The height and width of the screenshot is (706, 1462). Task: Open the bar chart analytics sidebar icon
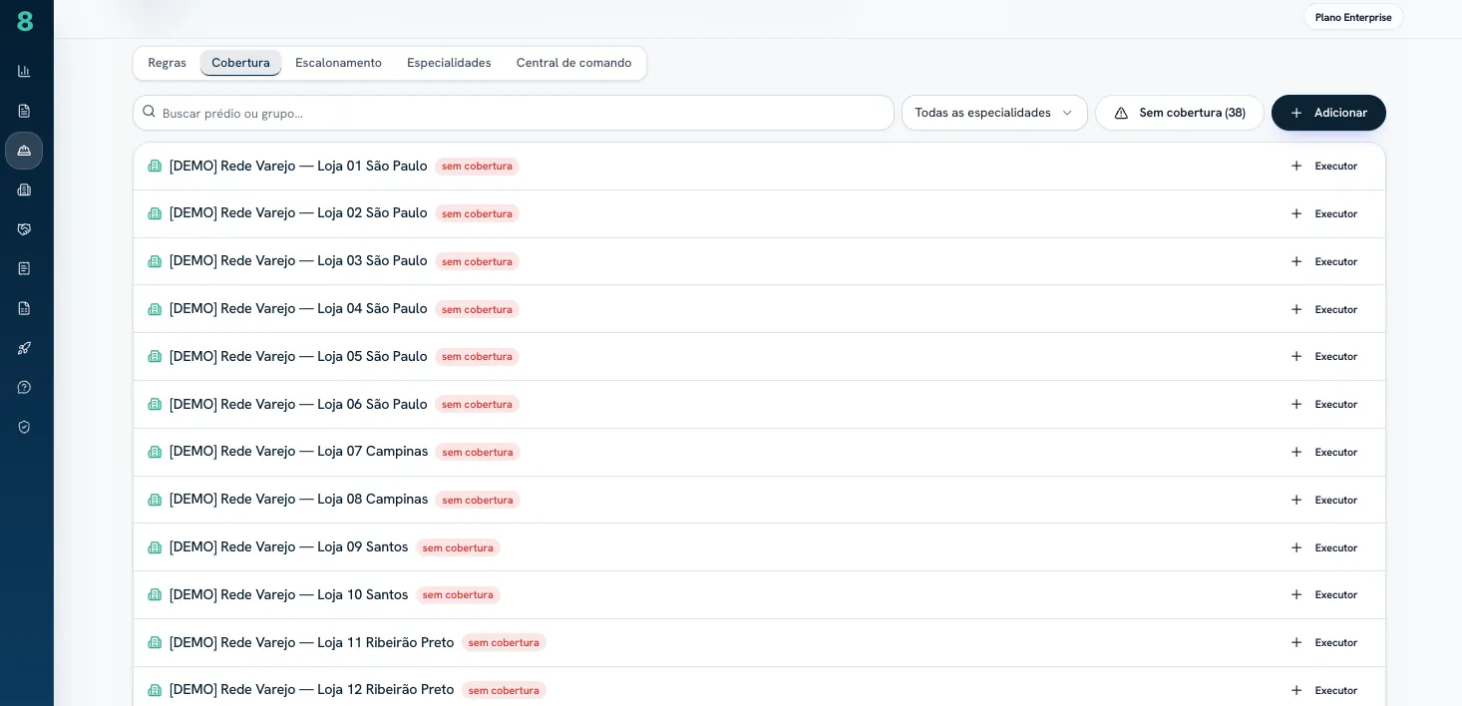tap(24, 71)
